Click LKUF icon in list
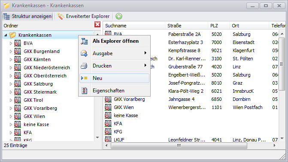Viewport: 288px width, 162px height. click(x=108, y=139)
